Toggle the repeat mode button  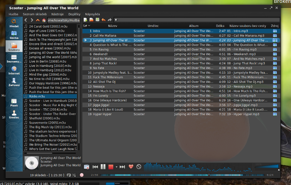click(x=69, y=175)
